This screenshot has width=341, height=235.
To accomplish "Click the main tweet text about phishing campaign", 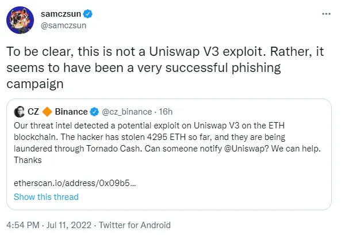I will click(x=165, y=67).
